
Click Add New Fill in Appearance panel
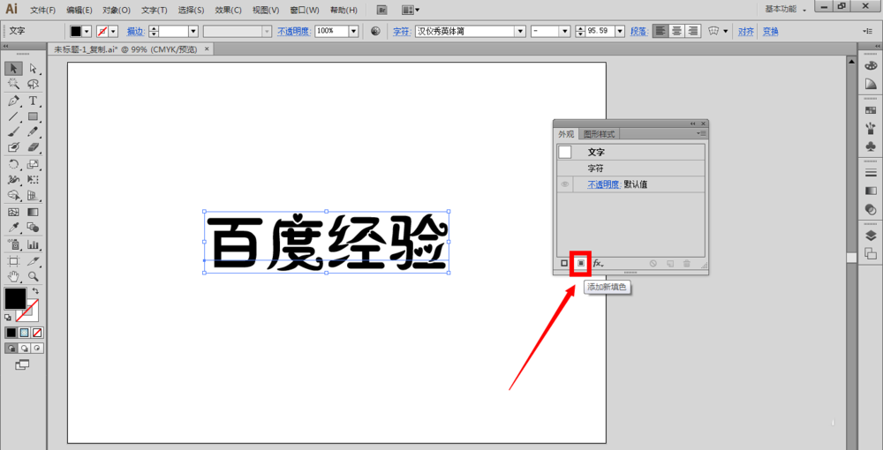point(581,263)
